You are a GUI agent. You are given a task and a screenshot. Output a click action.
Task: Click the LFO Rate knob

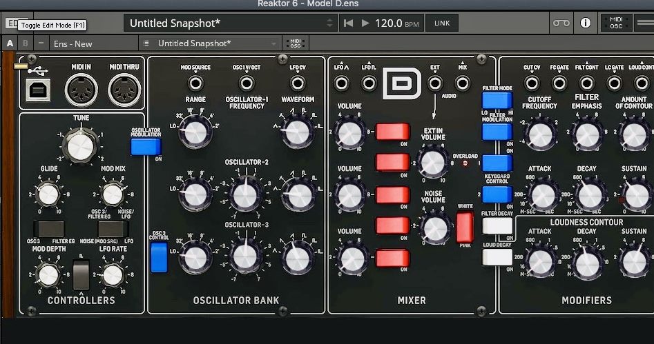pyautogui.click(x=113, y=275)
